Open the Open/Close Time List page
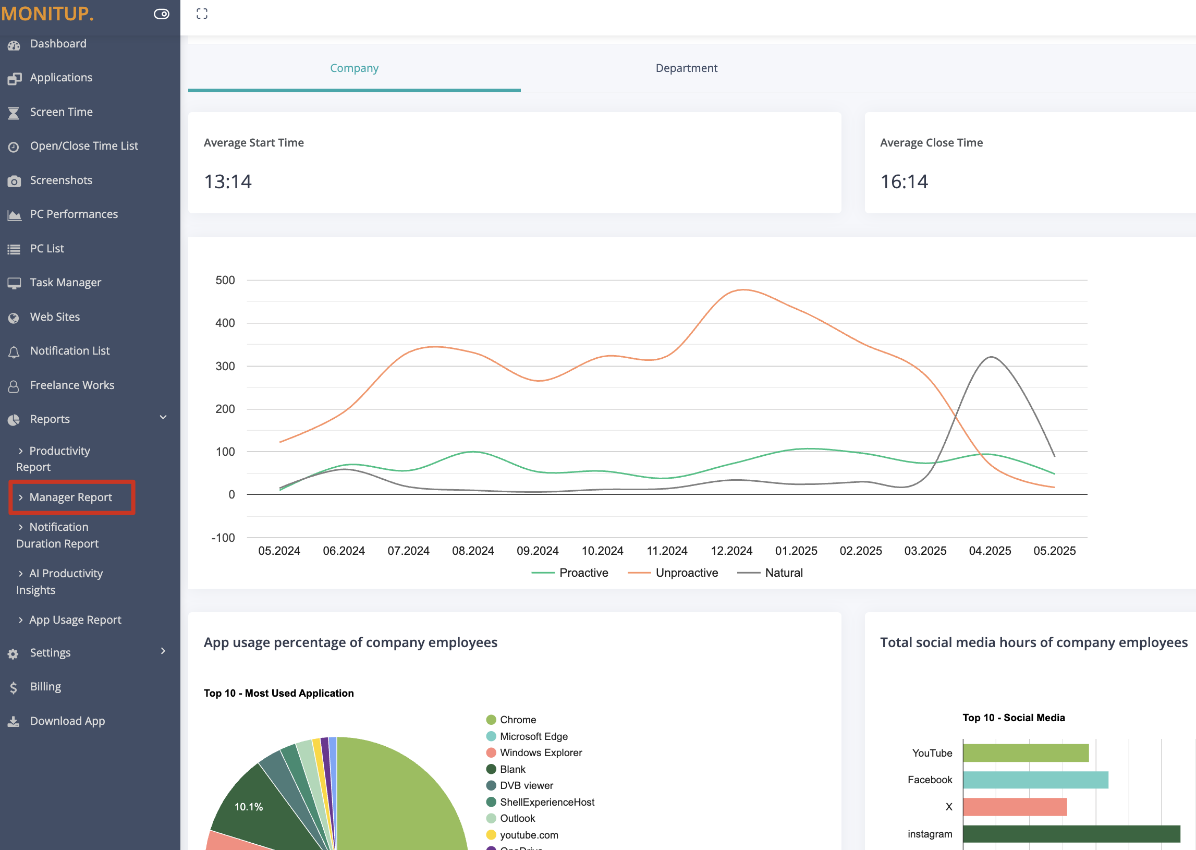 [84, 145]
